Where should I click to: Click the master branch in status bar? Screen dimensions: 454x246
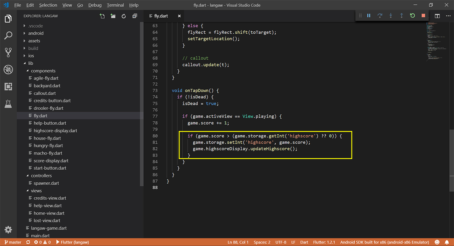tap(13, 242)
